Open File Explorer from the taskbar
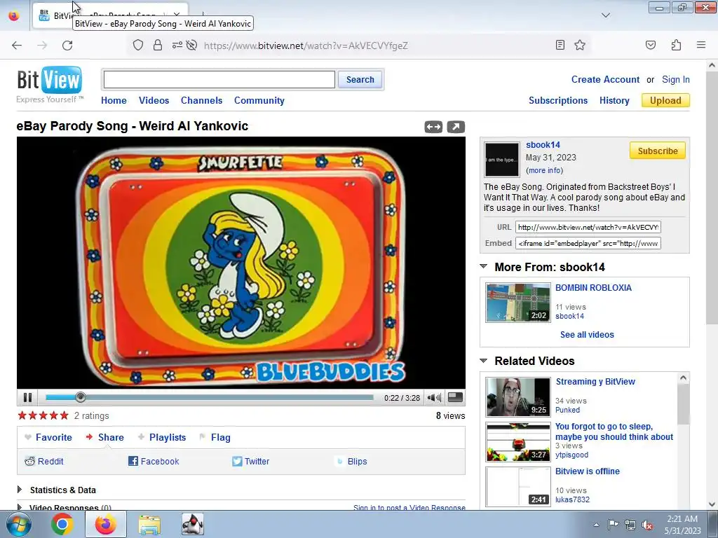 pyautogui.click(x=149, y=524)
